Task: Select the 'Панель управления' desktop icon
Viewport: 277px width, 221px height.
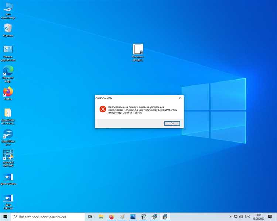Action: [8, 53]
